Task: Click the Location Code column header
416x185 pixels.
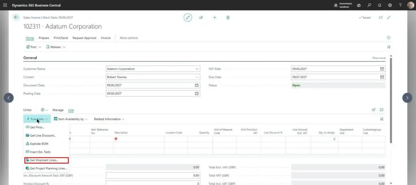Action: coord(174,133)
